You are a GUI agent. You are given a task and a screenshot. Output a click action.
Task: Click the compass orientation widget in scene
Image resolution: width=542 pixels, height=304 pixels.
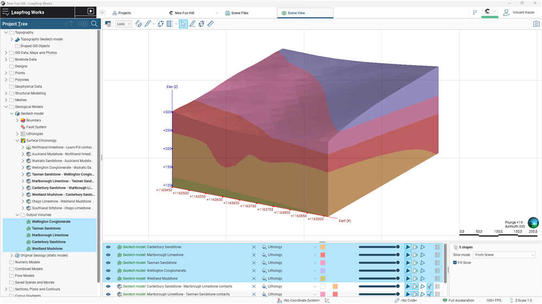point(533,223)
